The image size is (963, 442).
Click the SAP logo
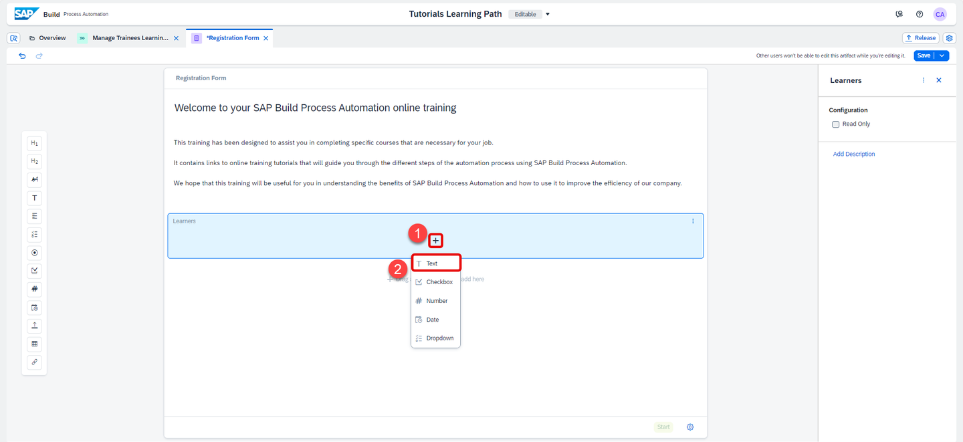point(27,14)
